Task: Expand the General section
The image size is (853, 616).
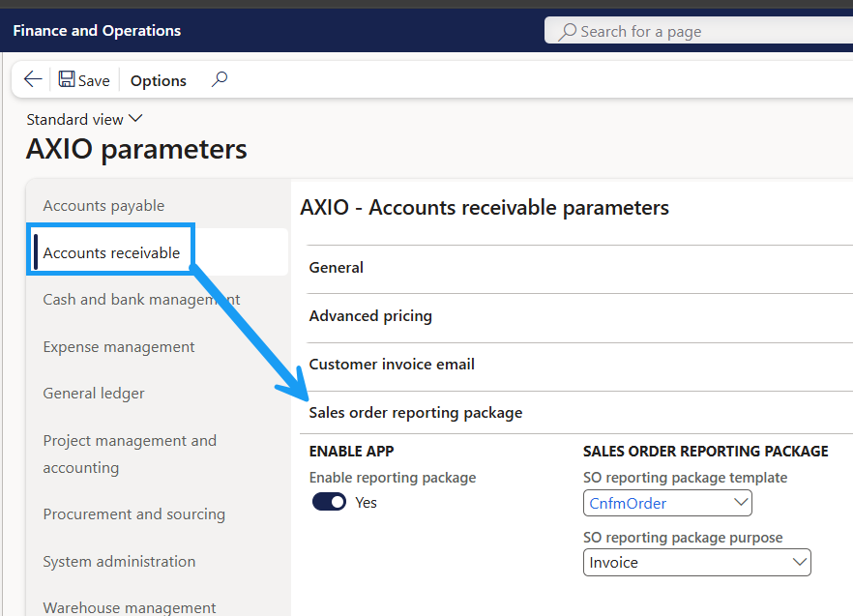Action: click(336, 267)
